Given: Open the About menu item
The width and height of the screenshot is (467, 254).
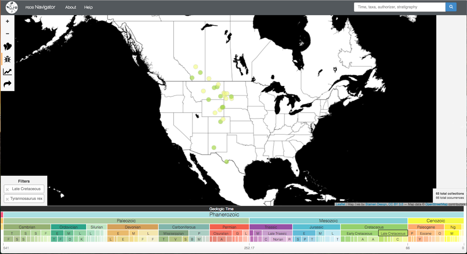Looking at the screenshot, I should (71, 7).
